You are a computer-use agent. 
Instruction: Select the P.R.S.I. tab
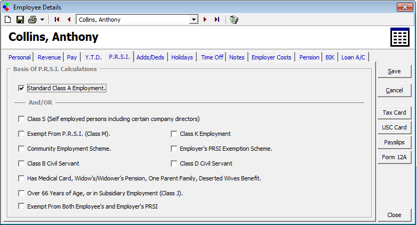(119, 57)
